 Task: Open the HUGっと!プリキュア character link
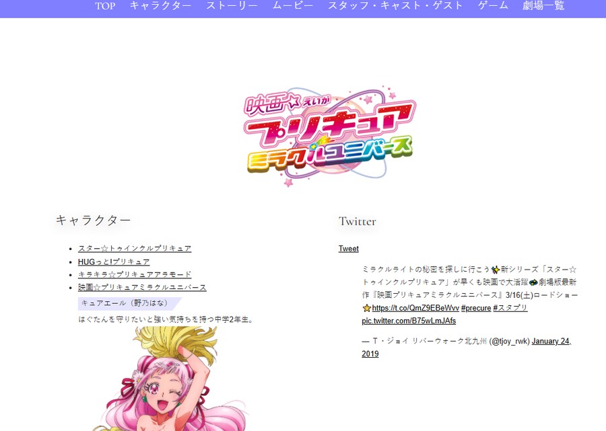coord(114,262)
